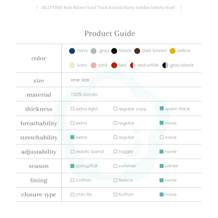Select the red-white two-tone swatch
218x218 pixels.
(x=133, y=65)
